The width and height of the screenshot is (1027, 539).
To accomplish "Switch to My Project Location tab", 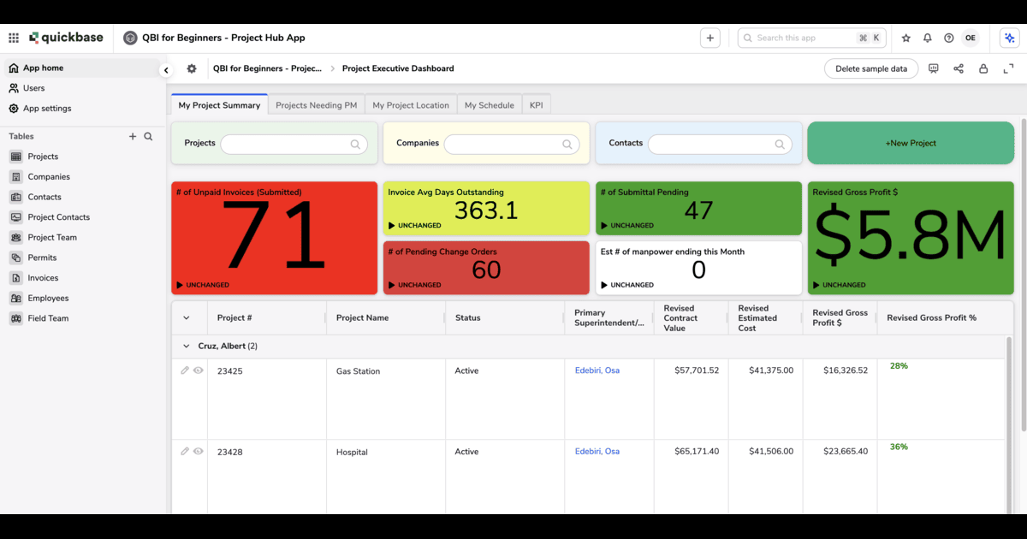I will click(411, 104).
